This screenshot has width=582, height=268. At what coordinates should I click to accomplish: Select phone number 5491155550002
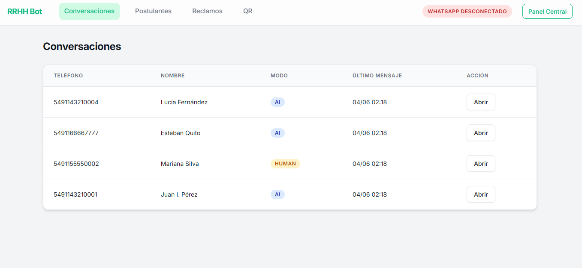76,164
